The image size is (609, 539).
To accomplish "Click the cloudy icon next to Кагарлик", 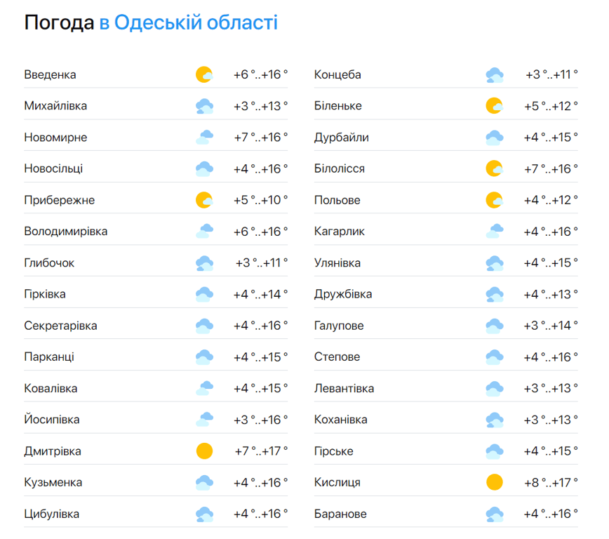I will pyautogui.click(x=495, y=232).
